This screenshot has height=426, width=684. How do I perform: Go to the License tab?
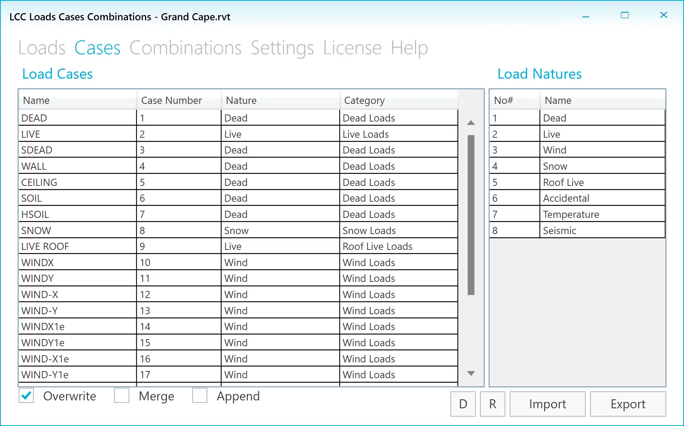pos(352,48)
